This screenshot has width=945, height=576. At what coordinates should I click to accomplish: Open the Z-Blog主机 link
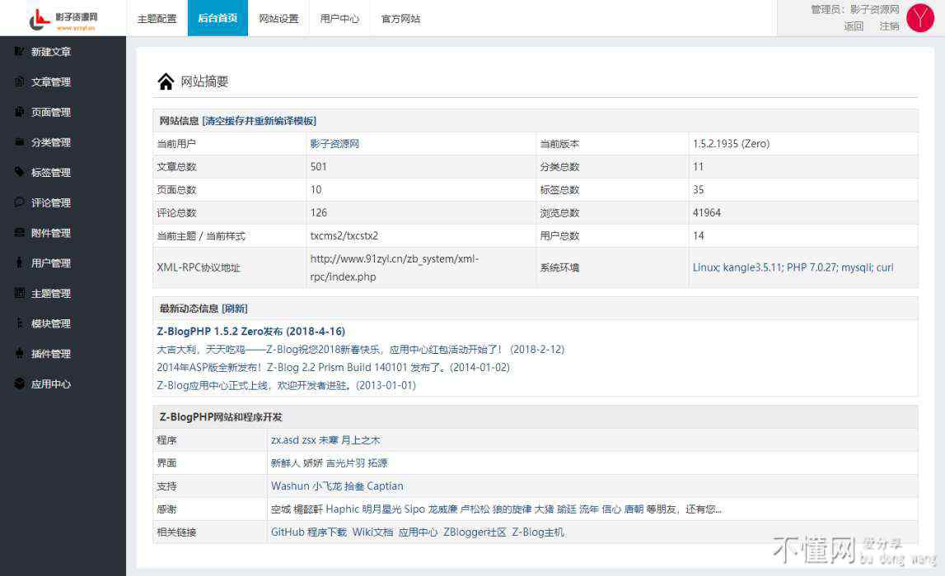pos(538,532)
